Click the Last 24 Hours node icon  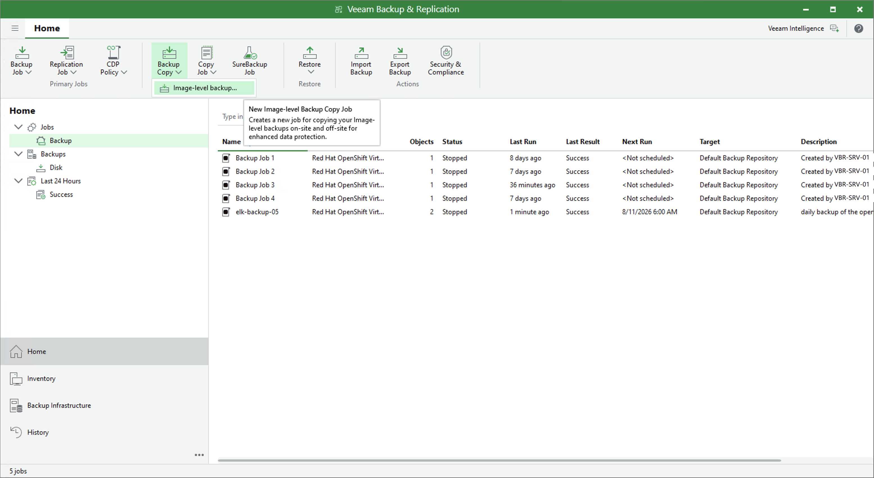pos(32,181)
